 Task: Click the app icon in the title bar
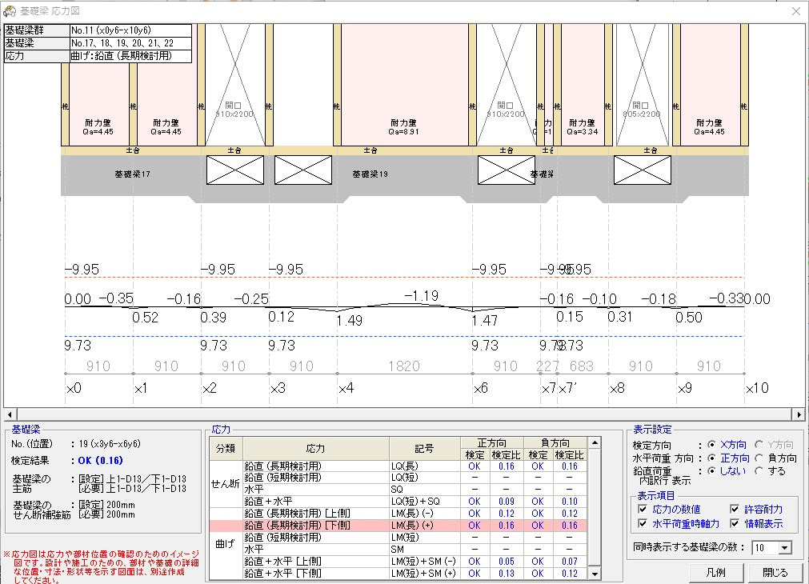pyautogui.click(x=10, y=11)
